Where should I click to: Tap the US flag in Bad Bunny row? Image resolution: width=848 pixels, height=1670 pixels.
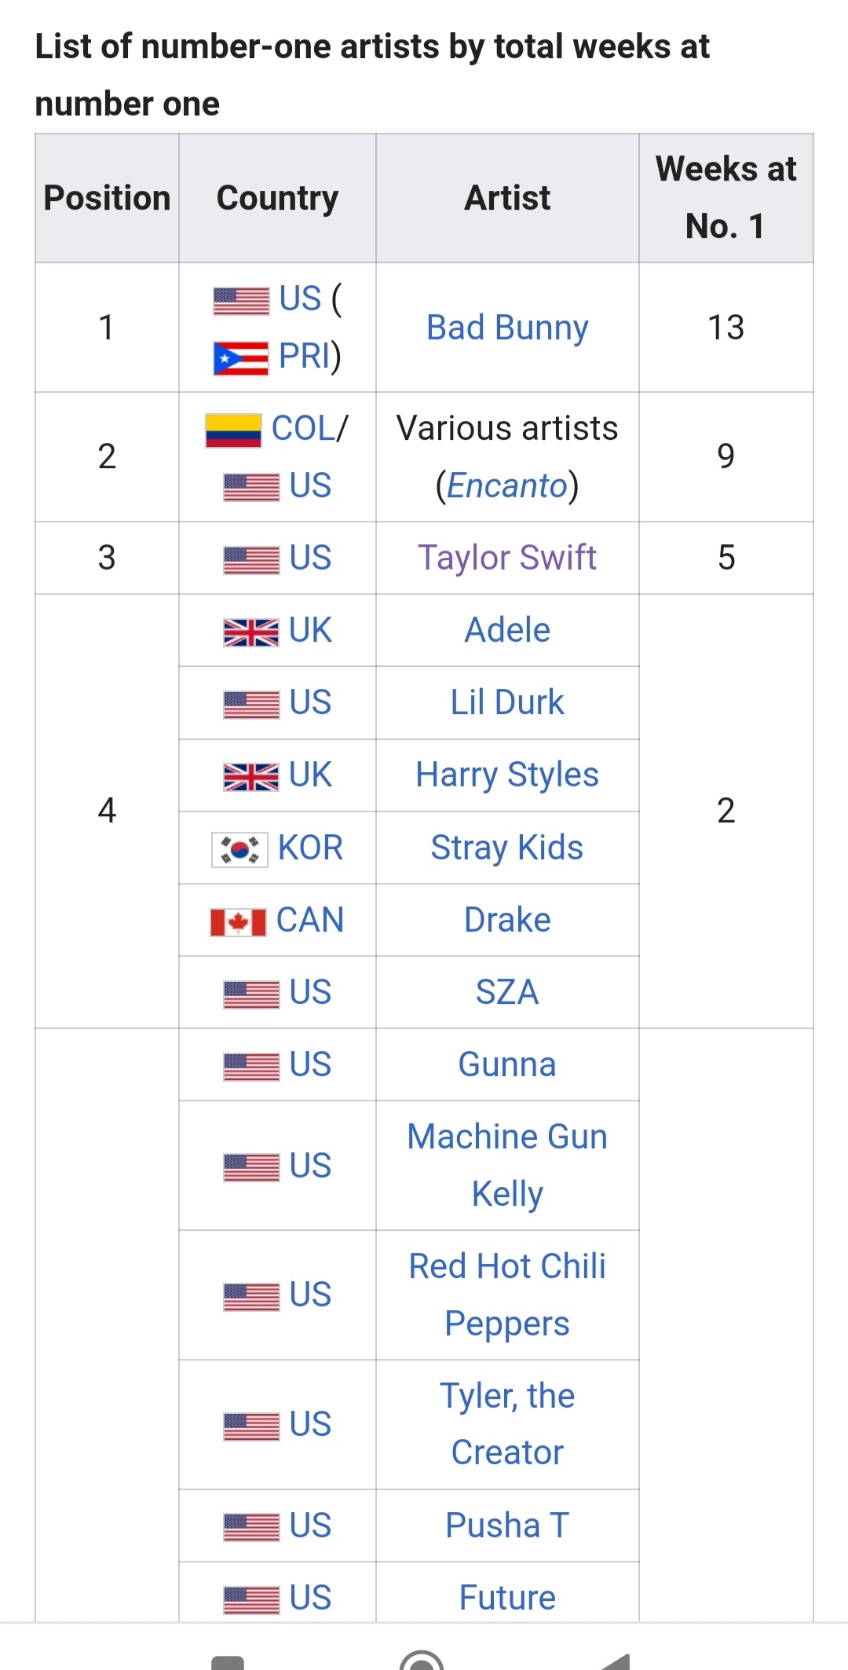coord(241,300)
